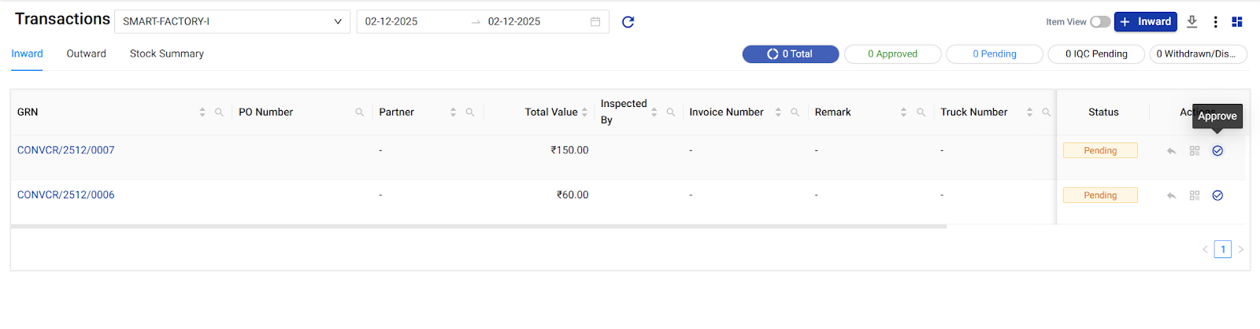Click the download icon in top toolbar
1260x329 pixels.
(x=1192, y=22)
